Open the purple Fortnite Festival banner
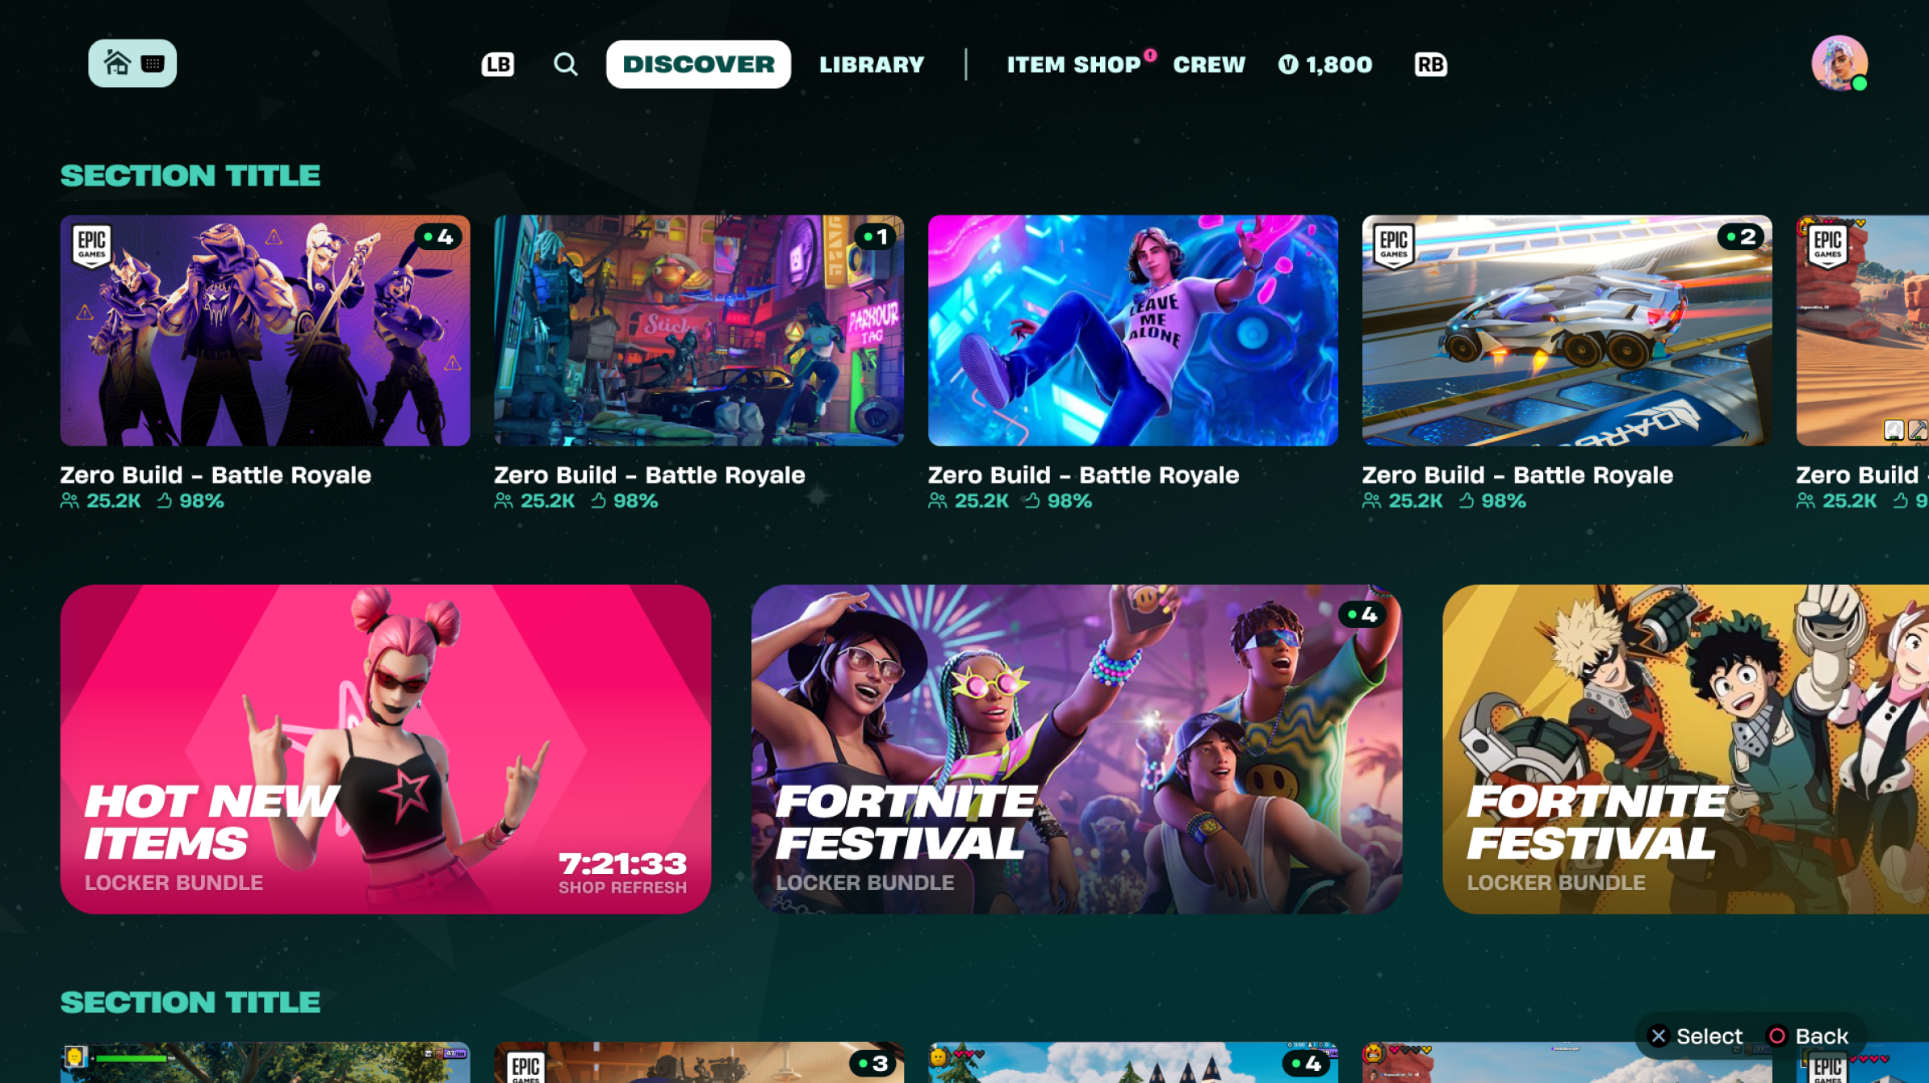This screenshot has width=1929, height=1083. [x=1076, y=749]
